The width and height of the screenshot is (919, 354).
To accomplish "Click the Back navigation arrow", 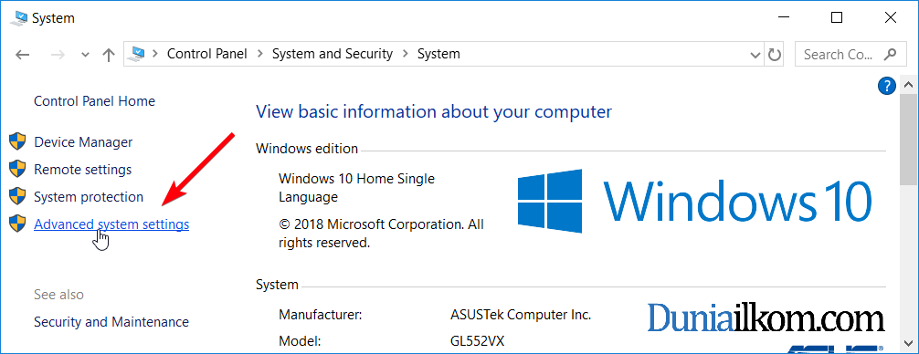I will coord(22,55).
